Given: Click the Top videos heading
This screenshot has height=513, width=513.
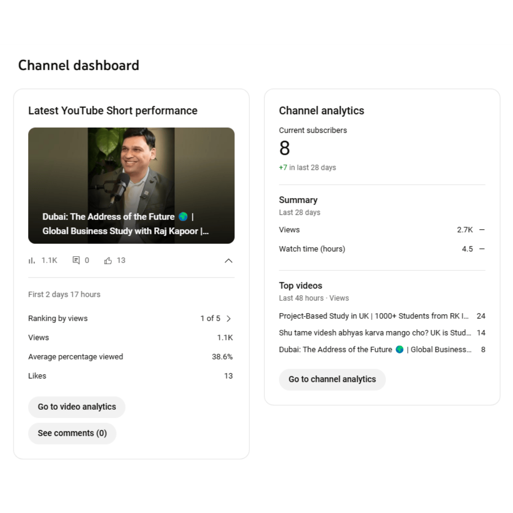Looking at the screenshot, I should coord(301,286).
